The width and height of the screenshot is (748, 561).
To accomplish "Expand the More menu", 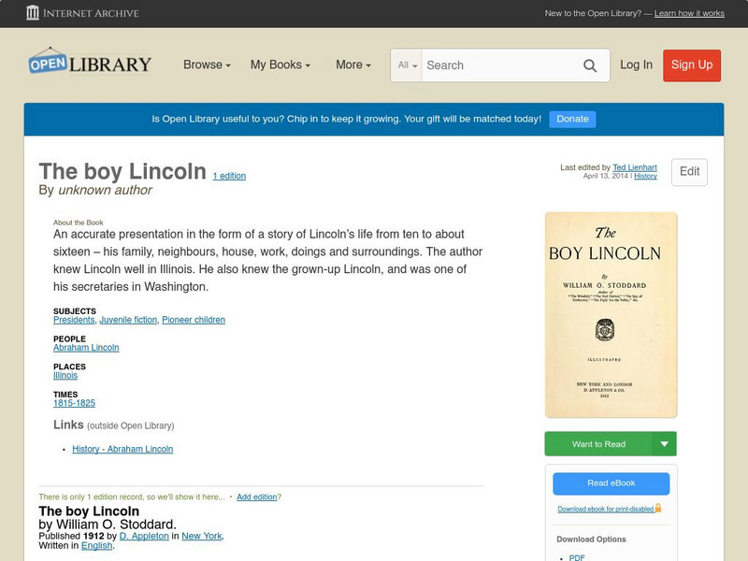I will pyautogui.click(x=353, y=65).
